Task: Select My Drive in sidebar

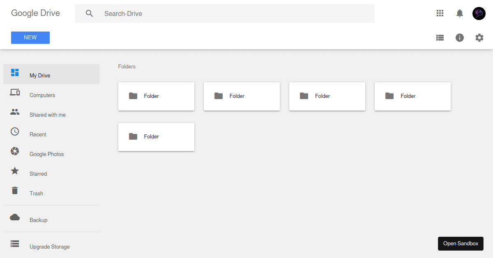Action: 40,75
